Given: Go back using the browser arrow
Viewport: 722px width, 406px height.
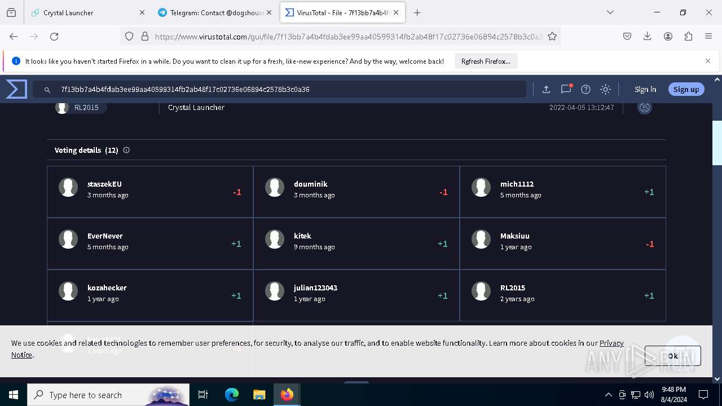Looking at the screenshot, I should point(14,36).
